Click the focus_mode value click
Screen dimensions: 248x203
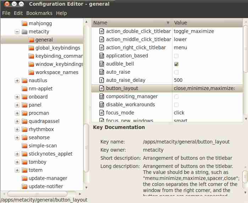pyautogui.click(x=179, y=113)
